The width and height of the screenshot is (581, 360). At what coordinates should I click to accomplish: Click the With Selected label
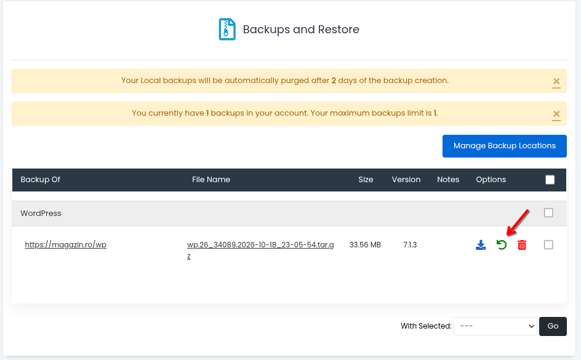[x=426, y=326]
